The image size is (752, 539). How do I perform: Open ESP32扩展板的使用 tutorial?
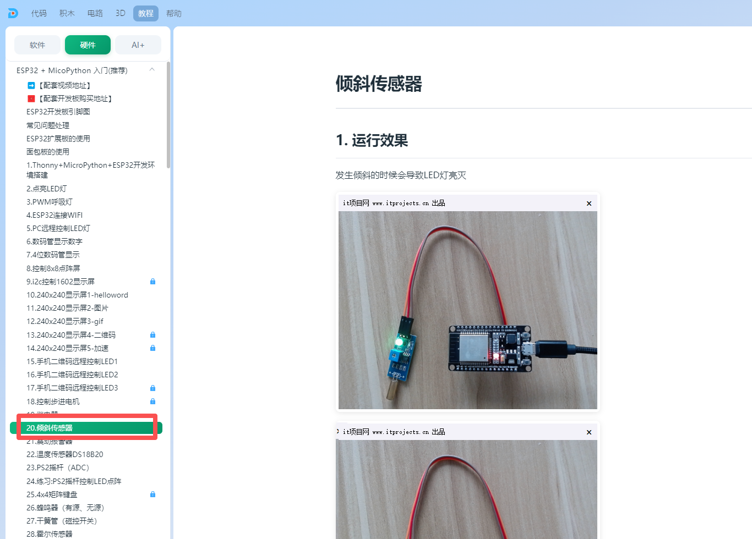pos(58,139)
